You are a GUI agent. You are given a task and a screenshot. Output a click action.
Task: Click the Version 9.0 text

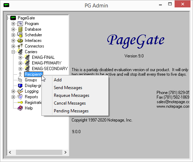point(134,56)
